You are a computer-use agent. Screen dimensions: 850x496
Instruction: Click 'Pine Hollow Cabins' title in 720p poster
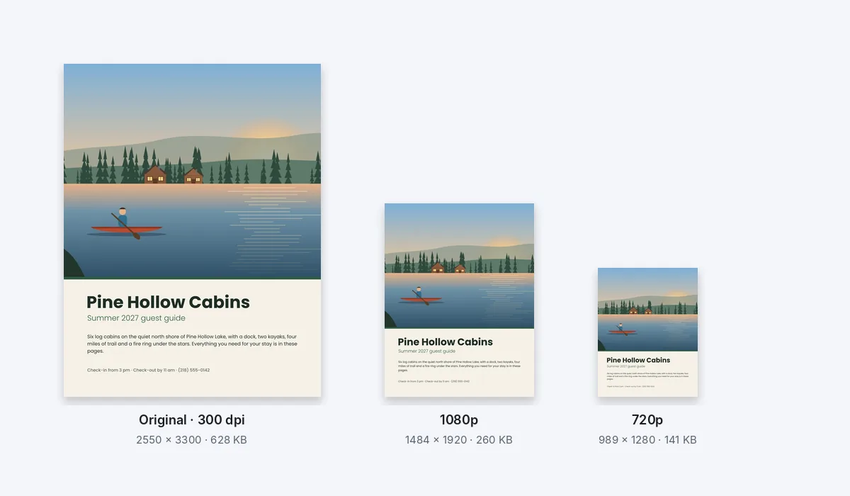[638, 360]
